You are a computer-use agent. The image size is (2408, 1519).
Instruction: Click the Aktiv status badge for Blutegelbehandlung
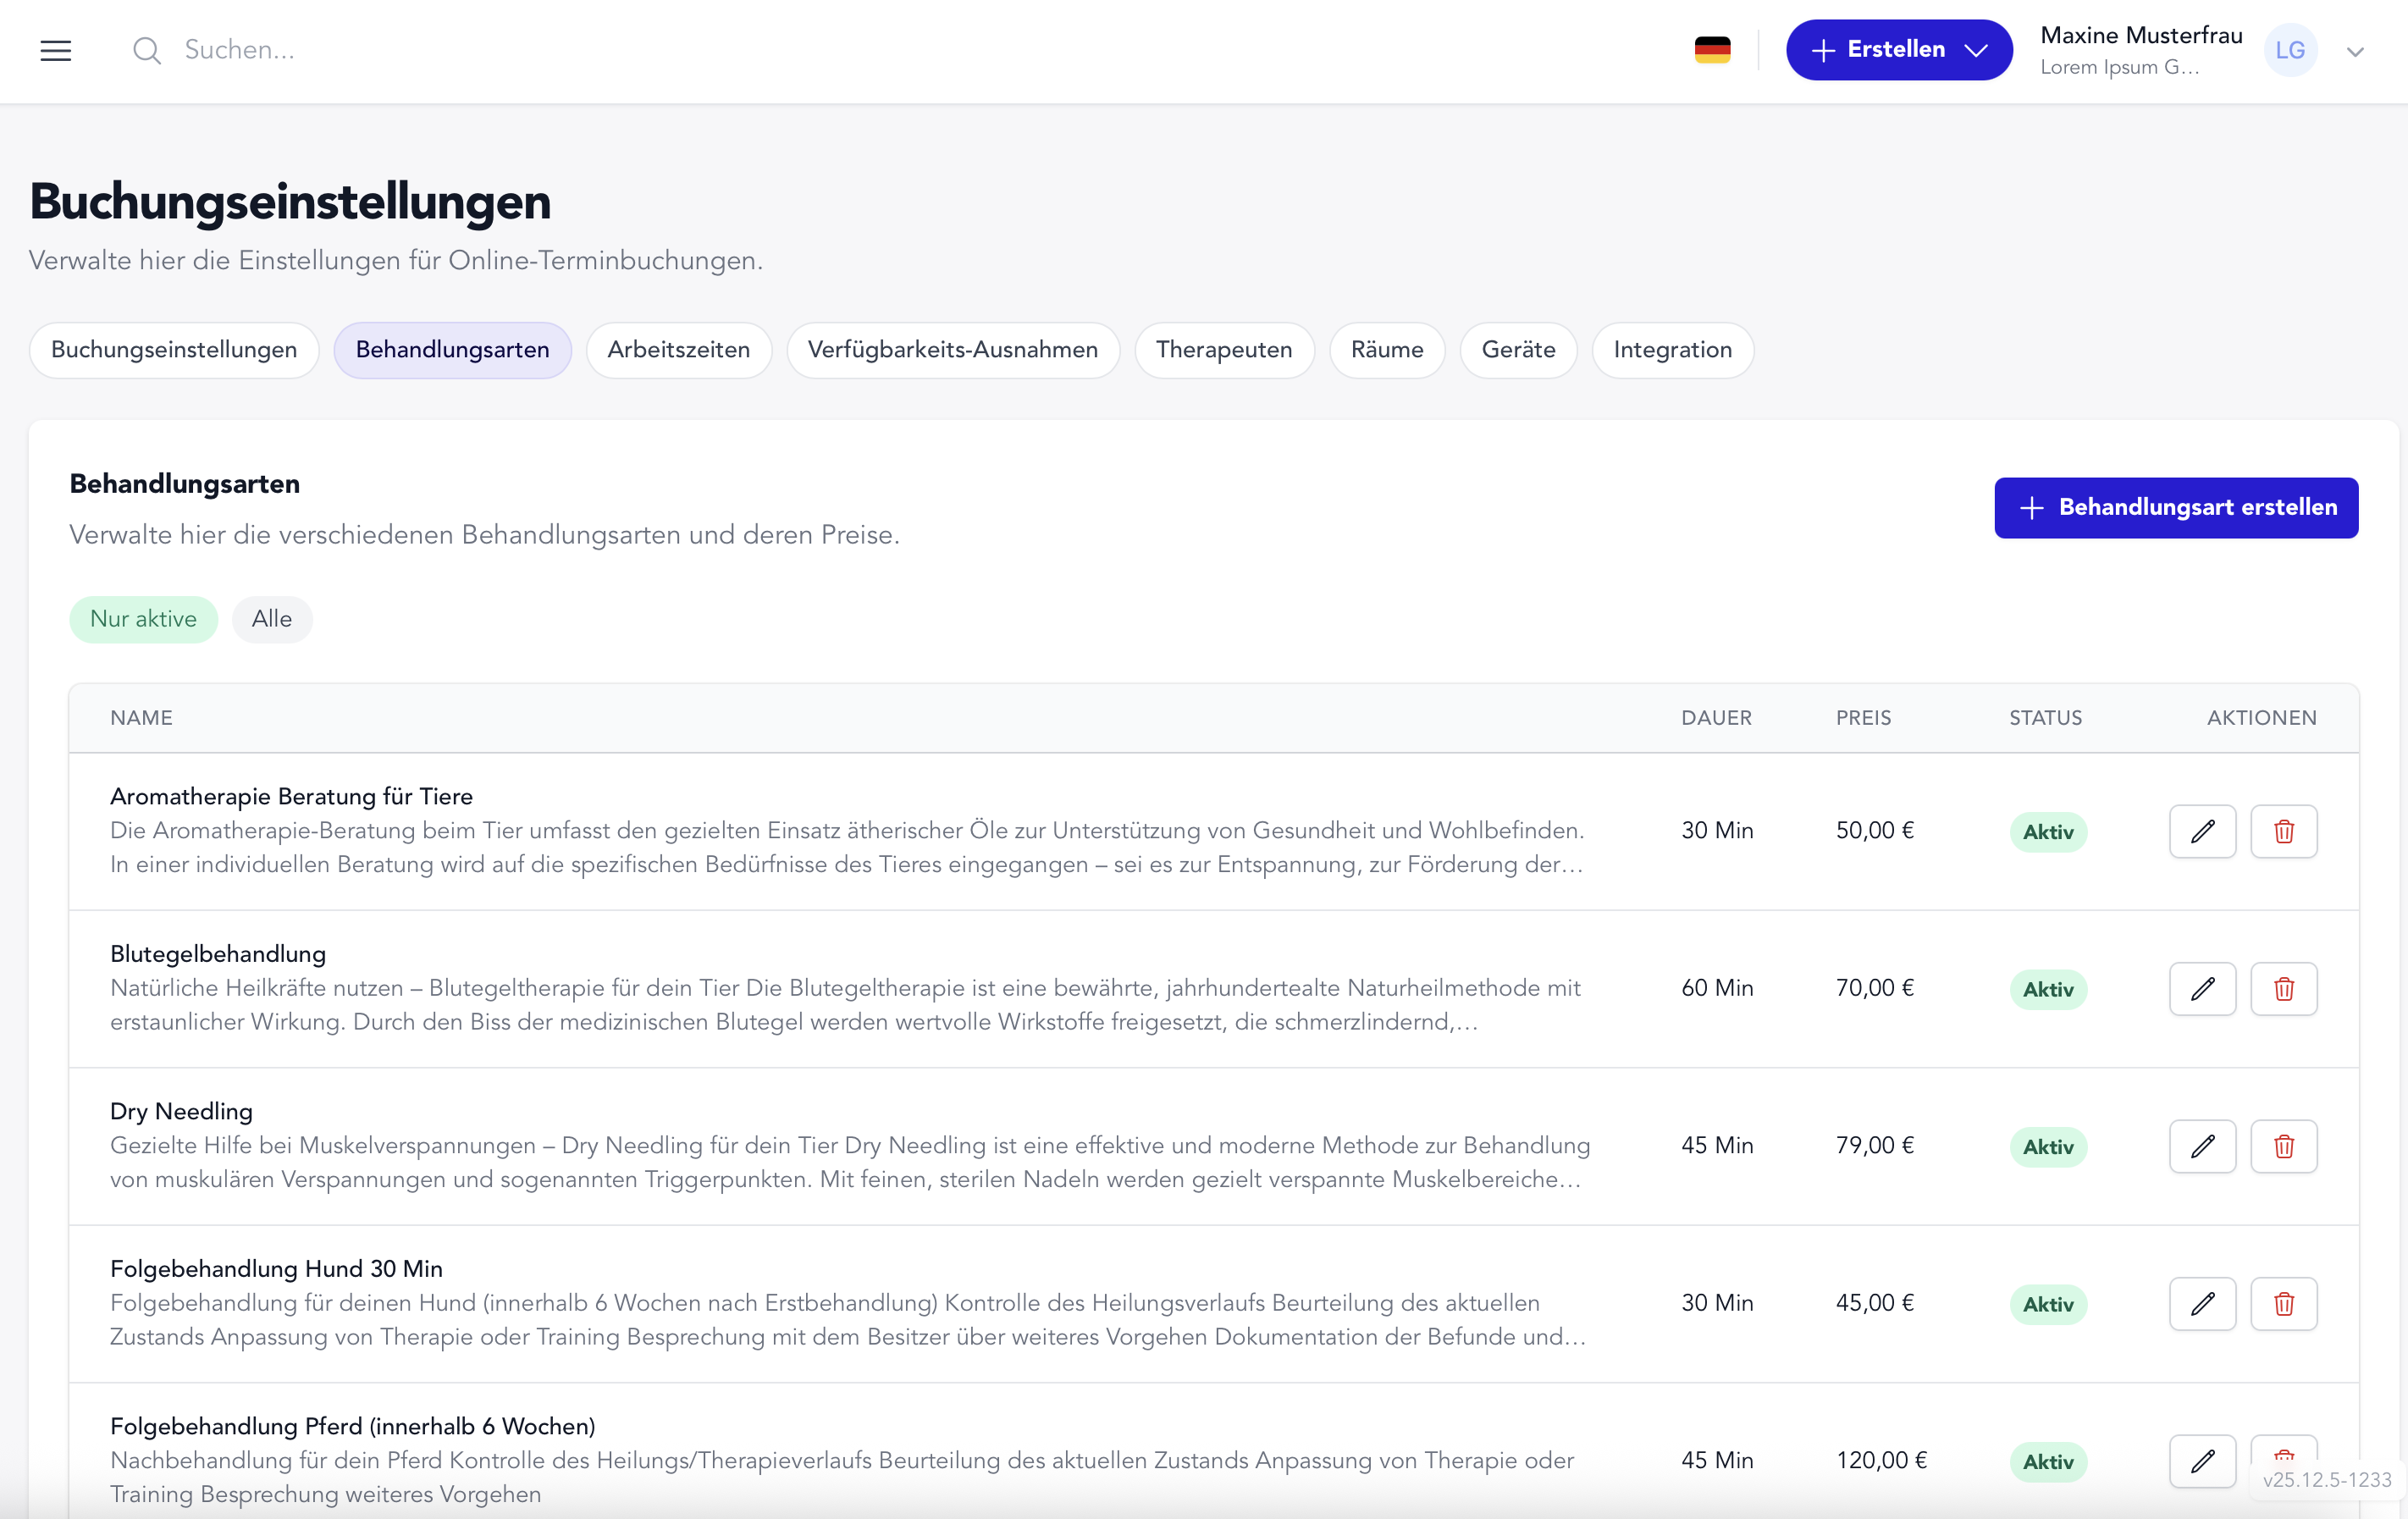click(x=2047, y=988)
